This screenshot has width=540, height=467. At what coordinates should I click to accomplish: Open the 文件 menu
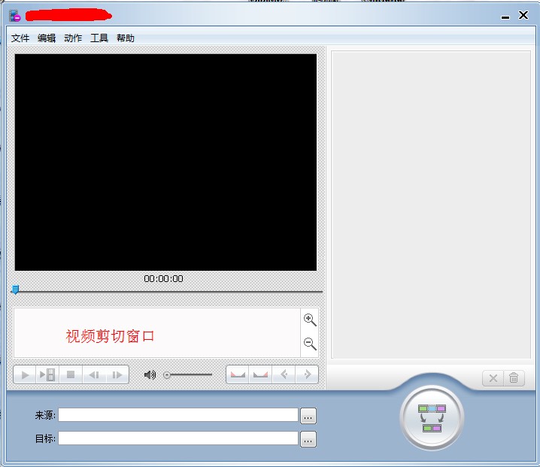click(x=20, y=38)
